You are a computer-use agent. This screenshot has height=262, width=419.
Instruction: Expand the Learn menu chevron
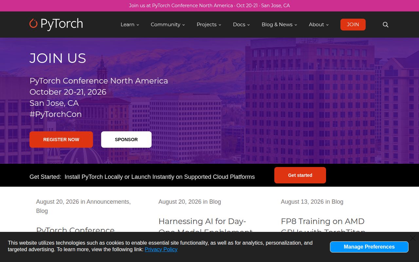tap(138, 25)
